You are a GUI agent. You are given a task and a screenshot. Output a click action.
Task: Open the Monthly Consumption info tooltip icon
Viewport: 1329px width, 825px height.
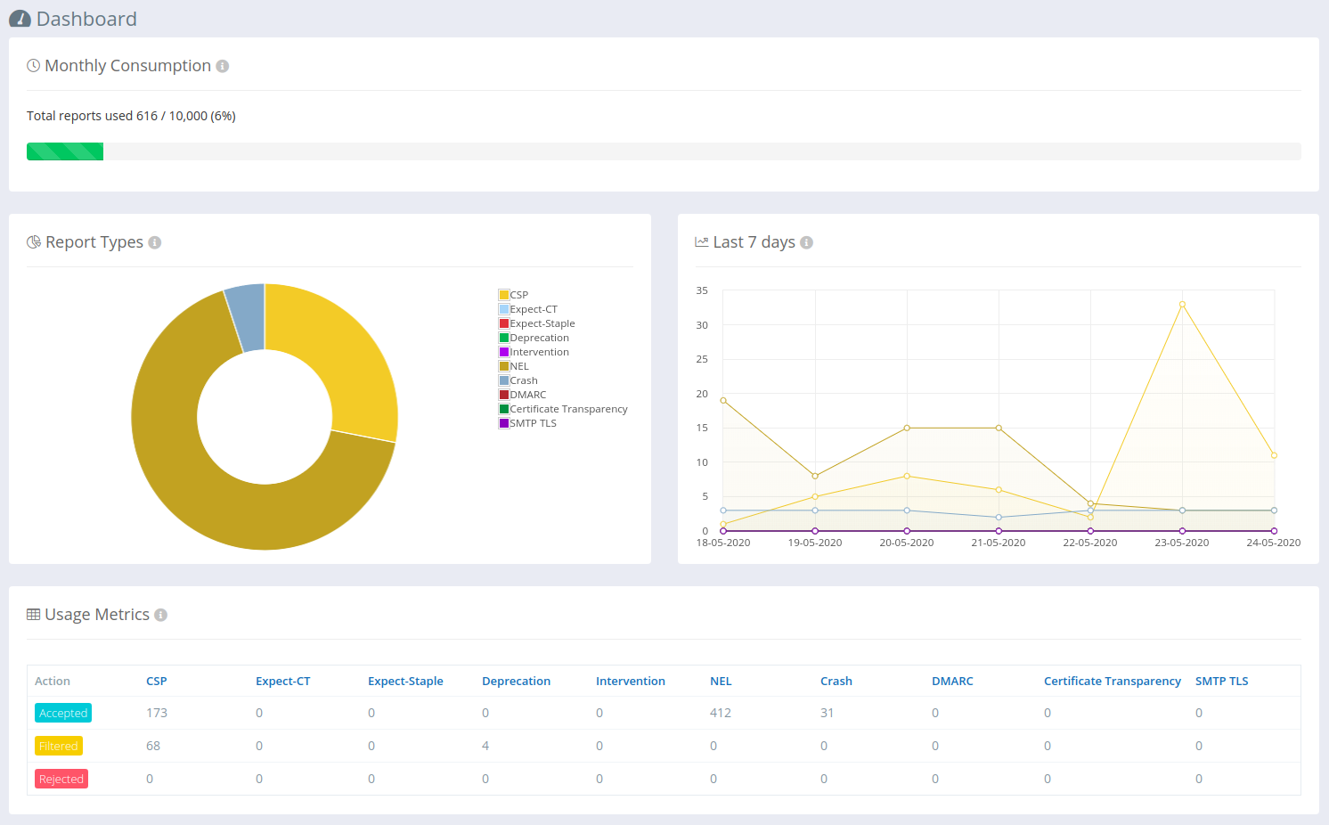223,66
